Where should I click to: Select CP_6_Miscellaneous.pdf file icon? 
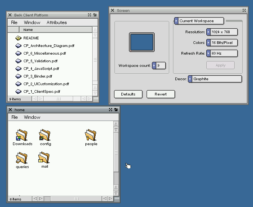[18, 53]
